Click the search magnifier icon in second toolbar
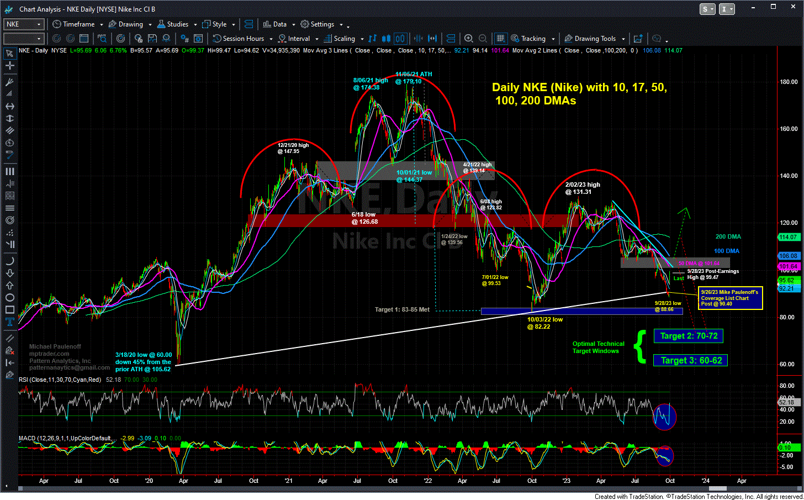The image size is (804, 500). 102,38
